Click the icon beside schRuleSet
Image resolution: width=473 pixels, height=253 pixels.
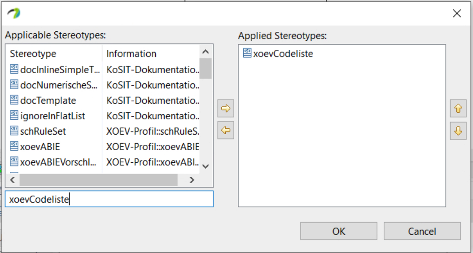click(x=14, y=131)
